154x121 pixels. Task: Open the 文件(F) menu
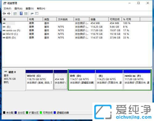point(7,9)
